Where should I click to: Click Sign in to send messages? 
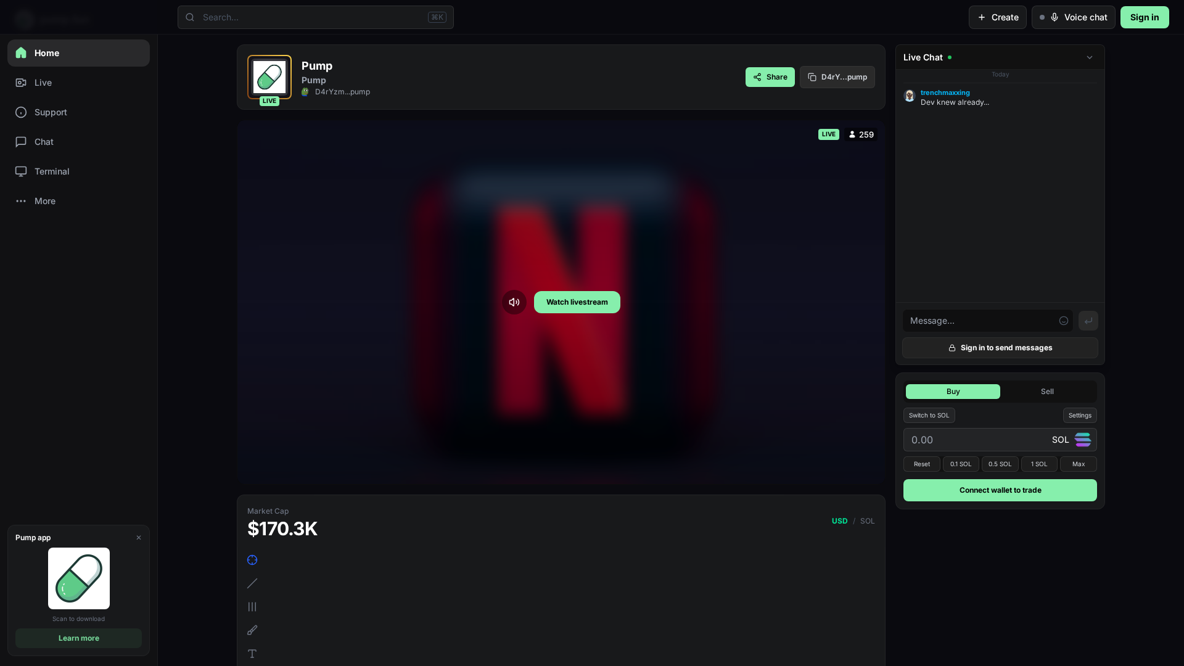point(1000,348)
